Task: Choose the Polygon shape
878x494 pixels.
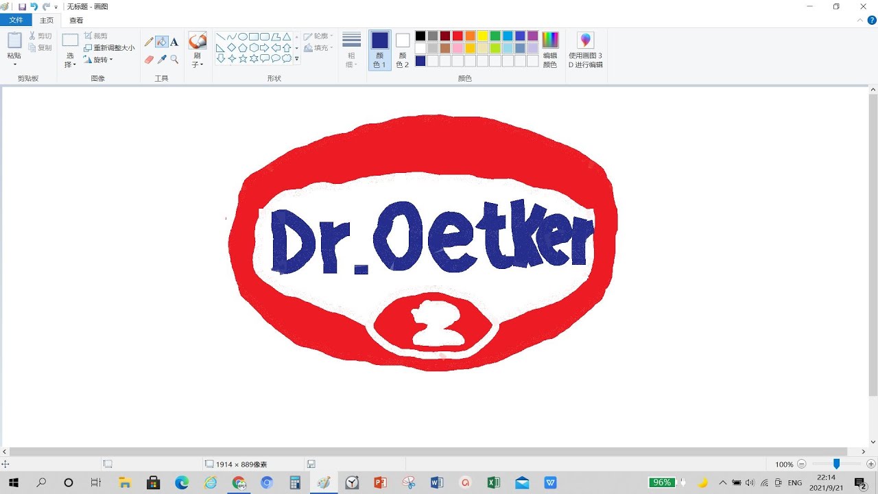Action: [276, 37]
